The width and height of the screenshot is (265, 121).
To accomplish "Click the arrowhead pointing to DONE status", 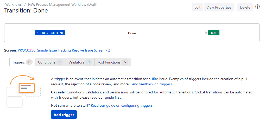I will pyautogui.click(x=207, y=33).
